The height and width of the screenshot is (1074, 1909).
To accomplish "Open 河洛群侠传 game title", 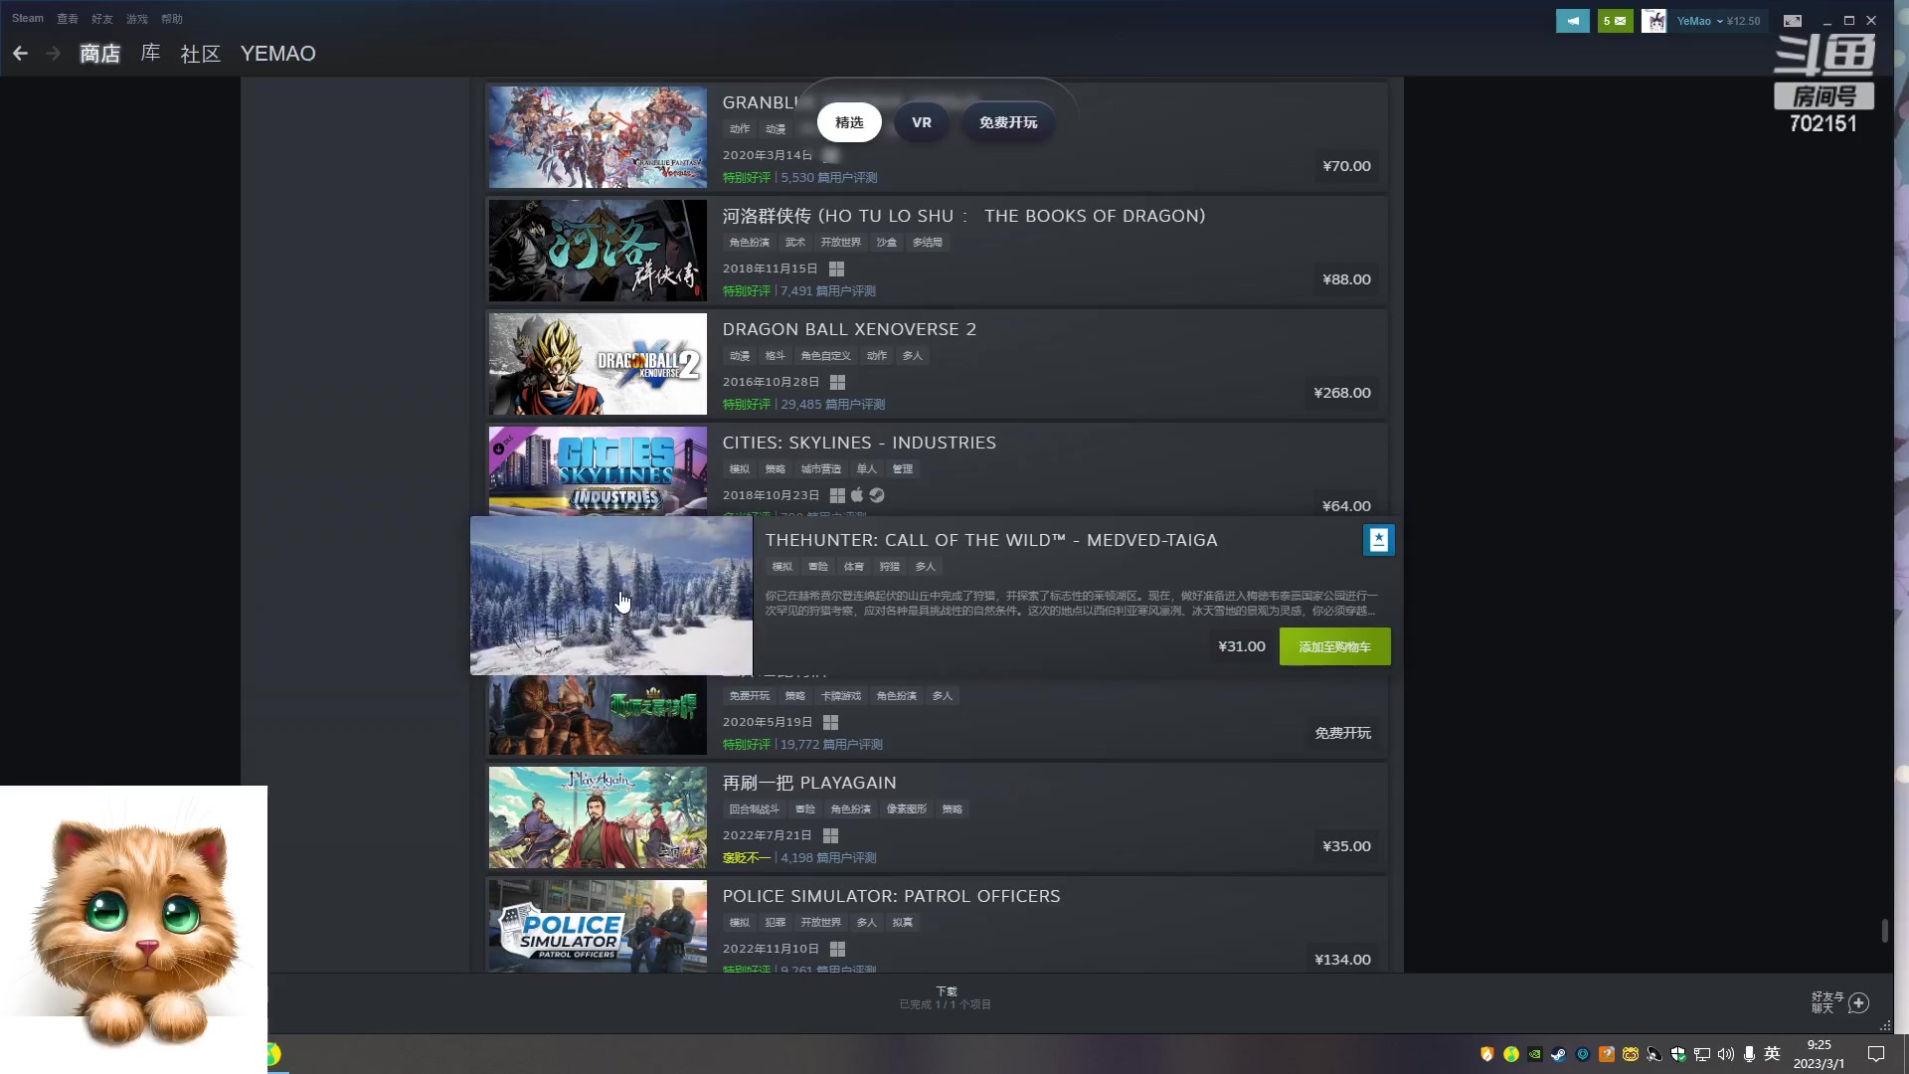I will 963,216.
